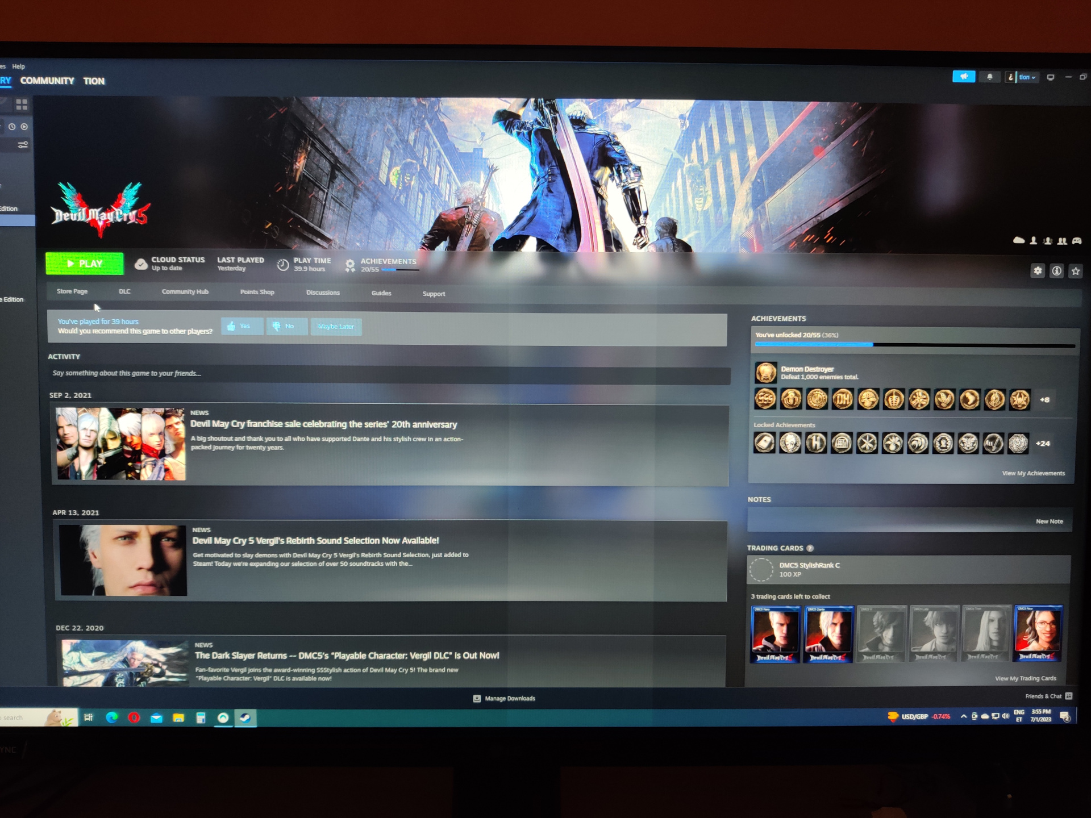Click the controller support icon on banner

[1077, 241]
